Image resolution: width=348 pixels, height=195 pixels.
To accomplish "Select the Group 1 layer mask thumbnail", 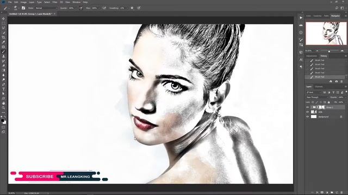I will [x=322, y=107].
